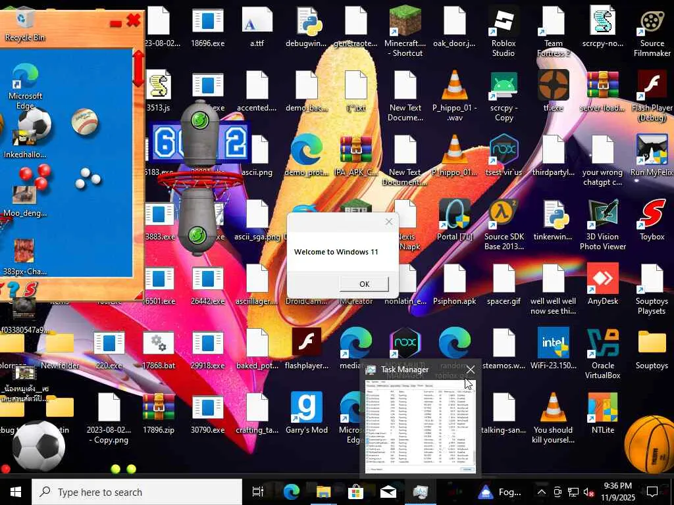Click the red S logo in Toybox
This screenshot has height=505, width=674.
point(30,289)
